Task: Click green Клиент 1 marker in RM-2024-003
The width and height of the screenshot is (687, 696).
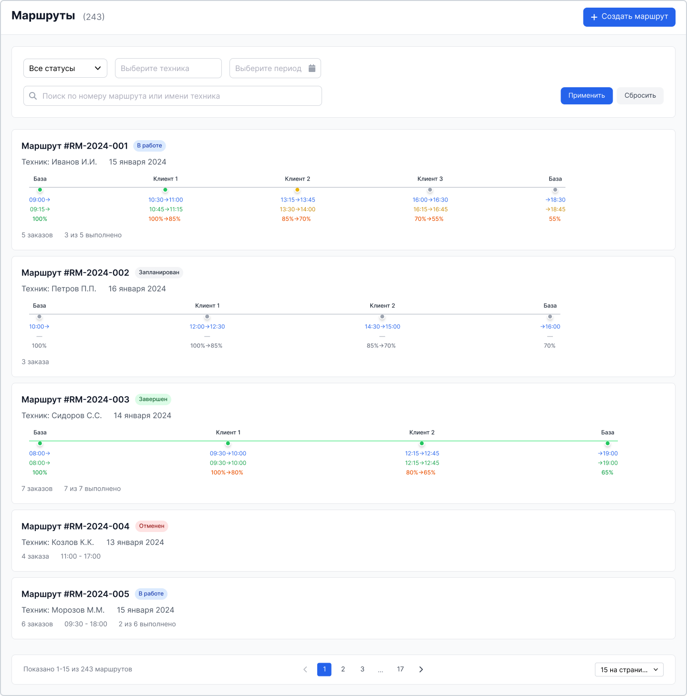Action: tap(228, 443)
